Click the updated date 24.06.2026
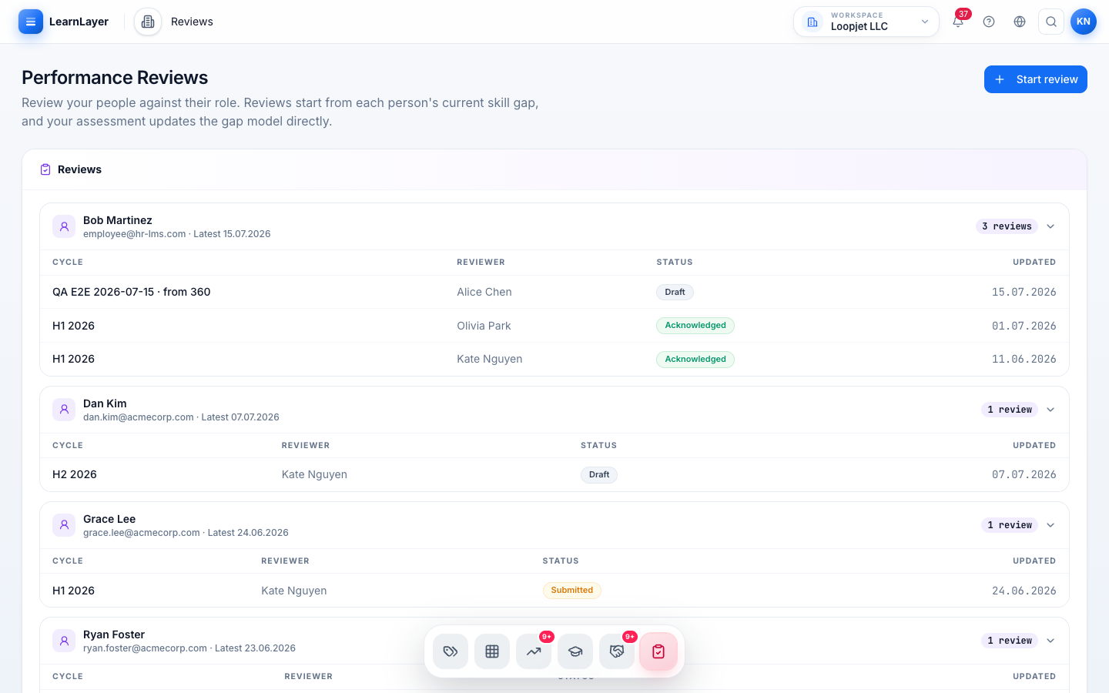 coord(1024,591)
